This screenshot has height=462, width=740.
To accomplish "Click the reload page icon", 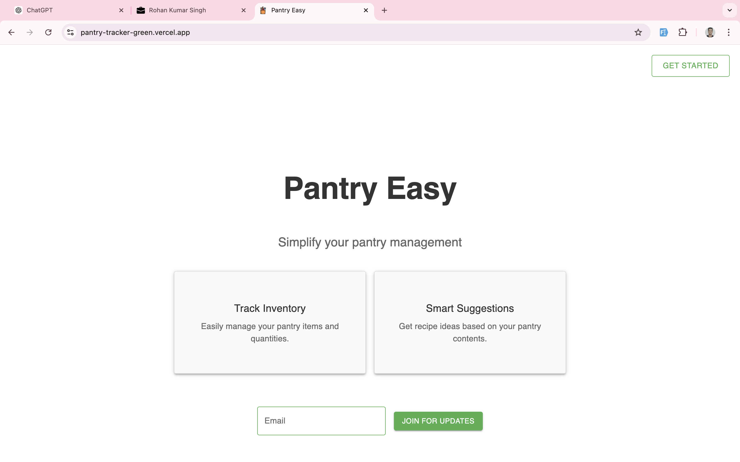I will coord(48,32).
